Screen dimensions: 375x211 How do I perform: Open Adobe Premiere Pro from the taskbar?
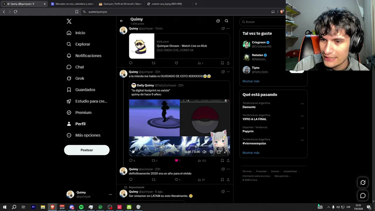(x=33, y=207)
